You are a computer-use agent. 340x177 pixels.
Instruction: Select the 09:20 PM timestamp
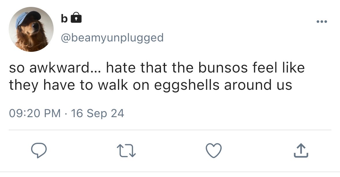(35, 113)
